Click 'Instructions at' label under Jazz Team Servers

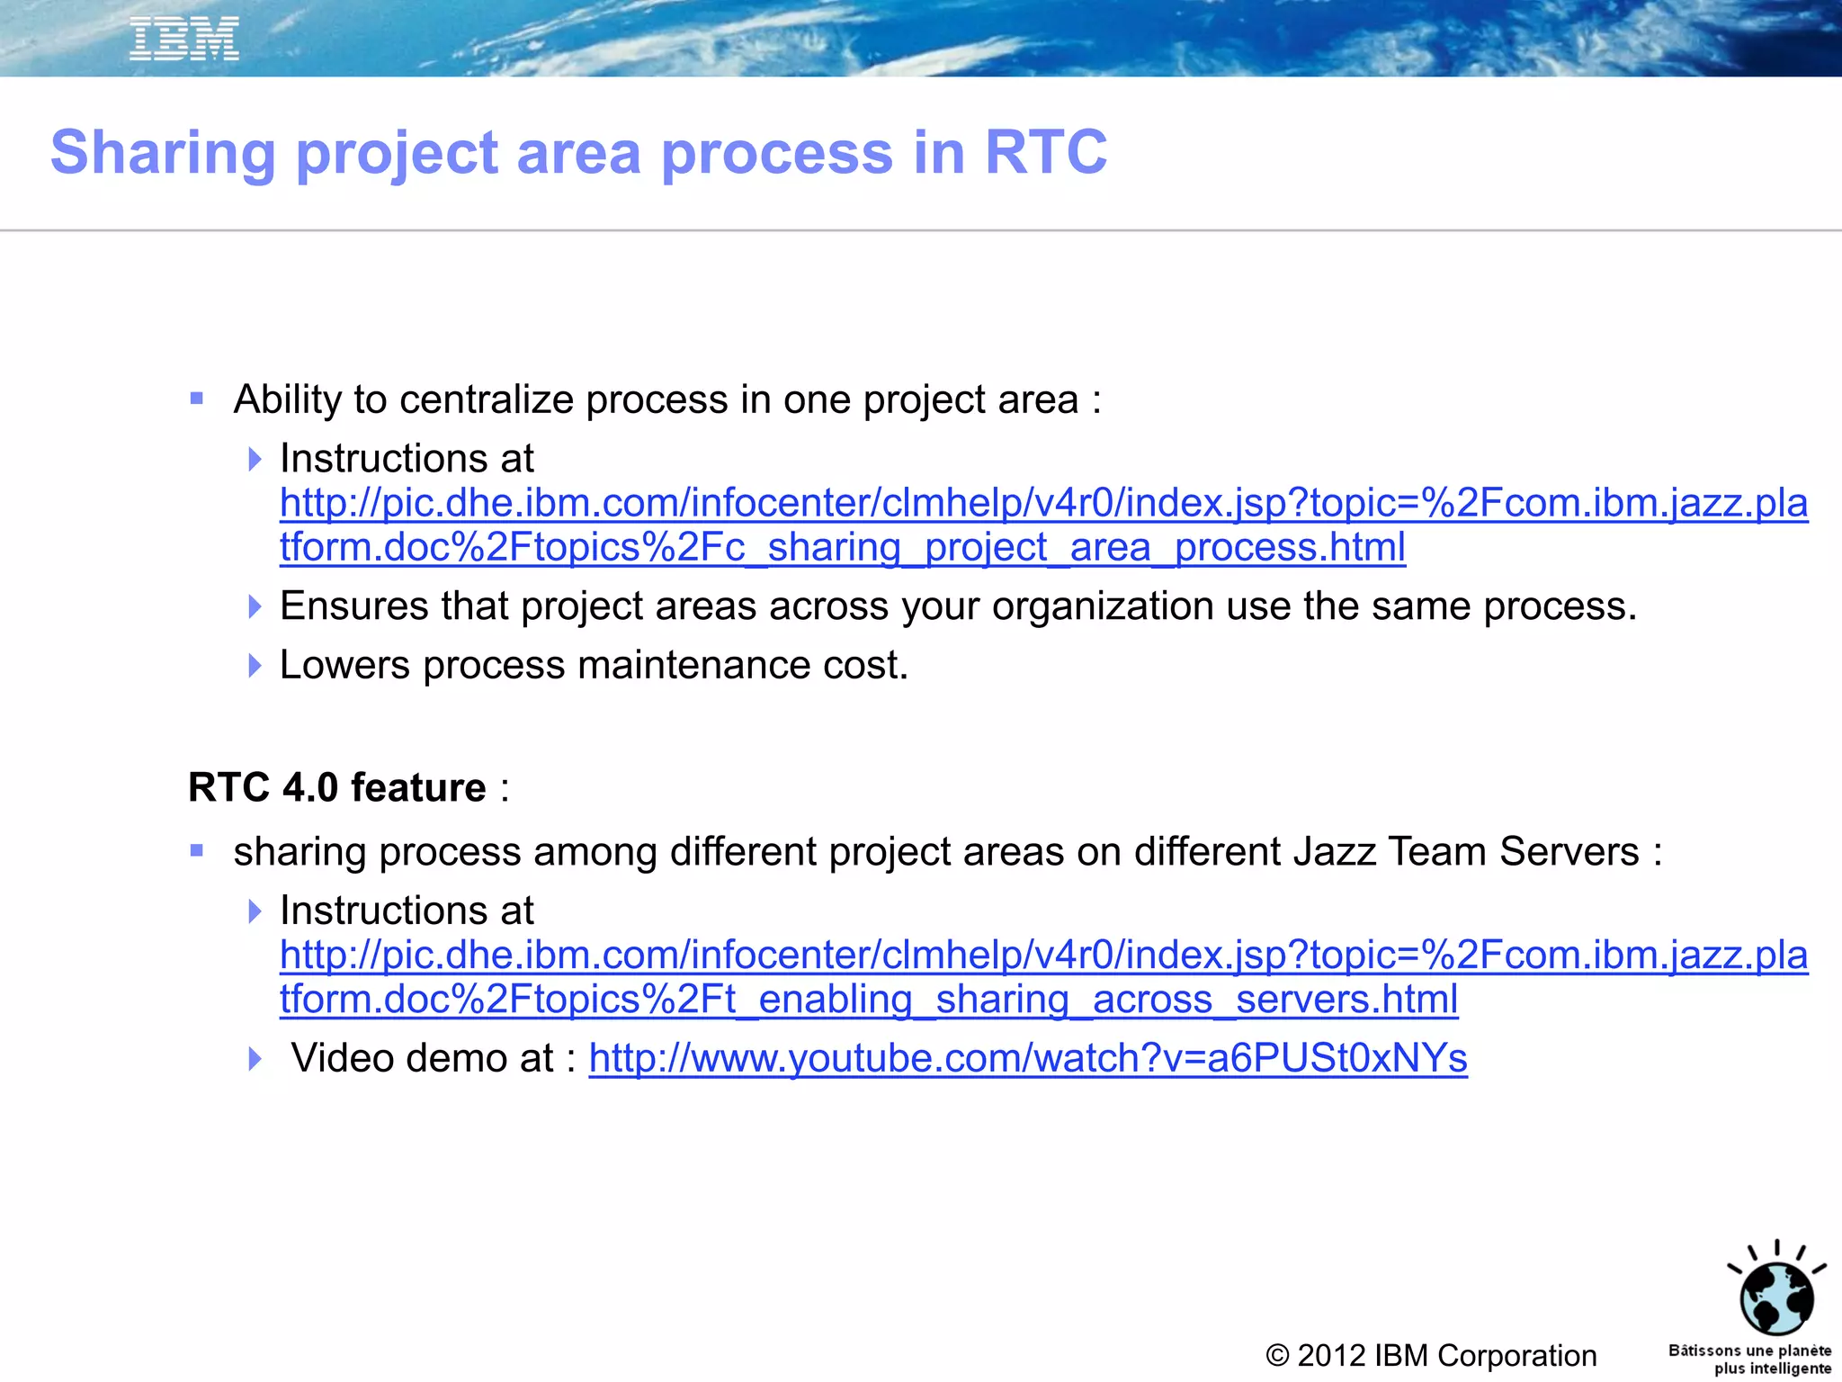click(x=407, y=911)
